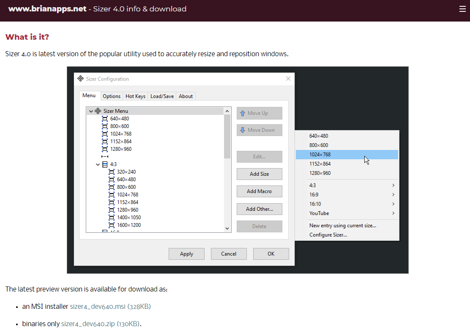470x335 pixels.
Task: Click the tree scrollbar up arrow
Action: (x=227, y=111)
